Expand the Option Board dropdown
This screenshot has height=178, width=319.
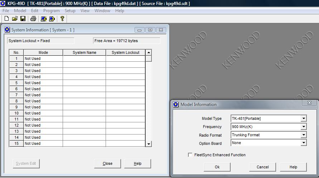(x=304, y=143)
